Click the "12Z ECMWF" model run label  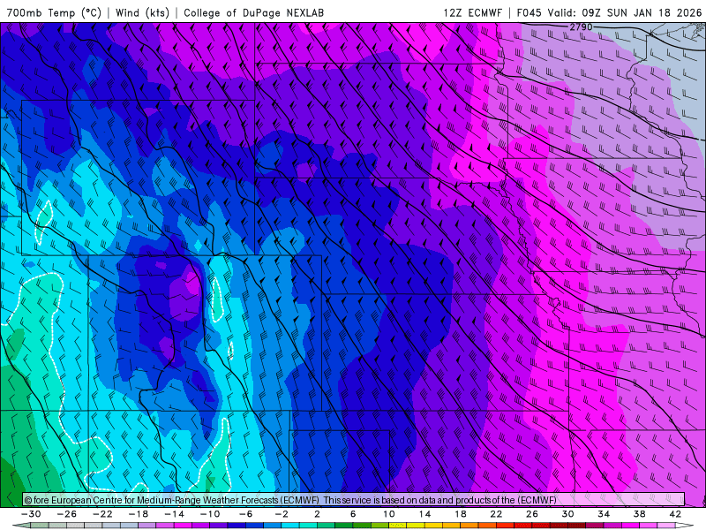point(472,12)
